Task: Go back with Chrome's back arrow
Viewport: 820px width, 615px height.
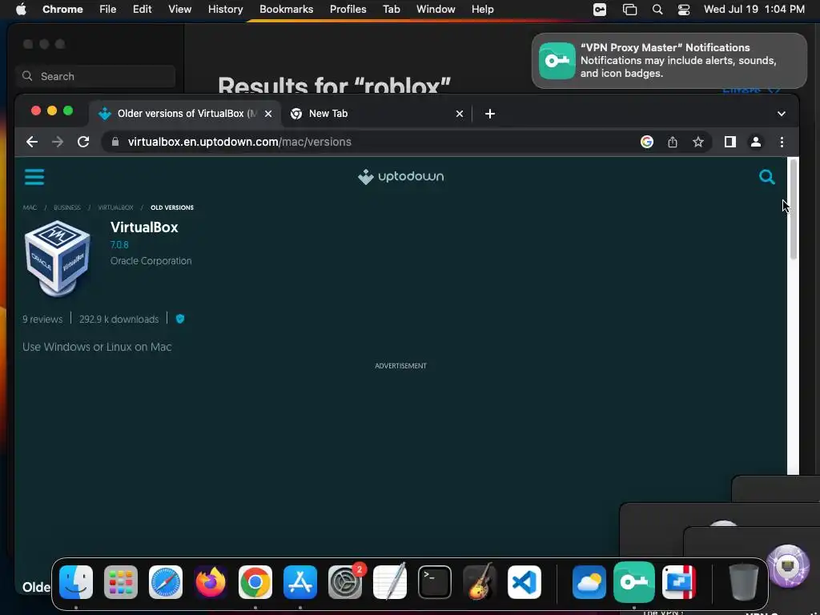Action: coord(32,142)
